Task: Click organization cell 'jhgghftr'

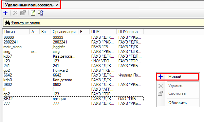Action: [x=59, y=47]
